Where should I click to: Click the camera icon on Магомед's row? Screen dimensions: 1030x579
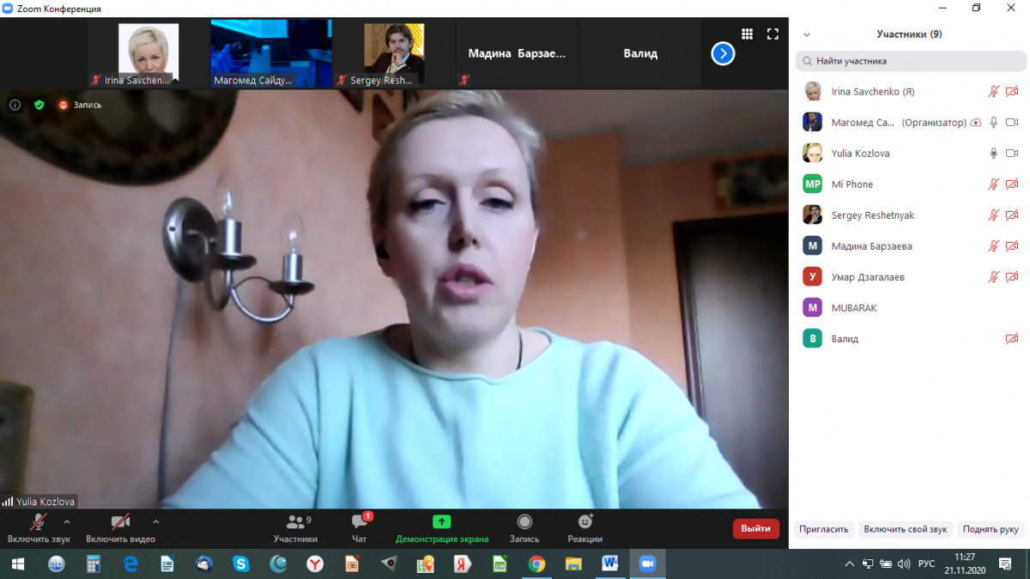(1012, 122)
